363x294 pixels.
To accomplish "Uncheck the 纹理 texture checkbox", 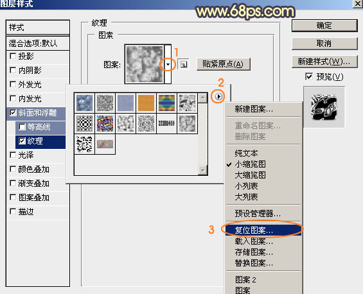I will tap(22, 141).
